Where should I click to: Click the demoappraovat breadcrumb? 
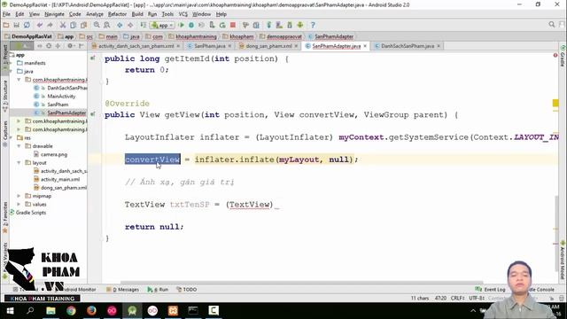click(x=283, y=36)
